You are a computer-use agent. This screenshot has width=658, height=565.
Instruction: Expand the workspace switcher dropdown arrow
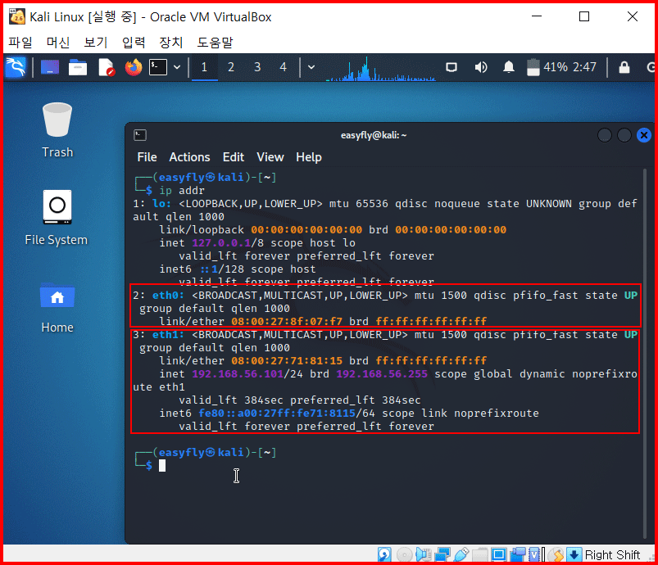tap(311, 67)
